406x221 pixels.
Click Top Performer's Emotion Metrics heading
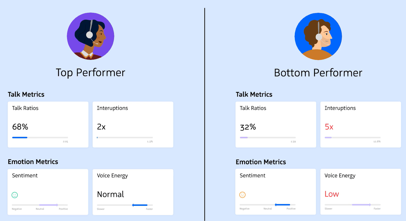[33, 162]
